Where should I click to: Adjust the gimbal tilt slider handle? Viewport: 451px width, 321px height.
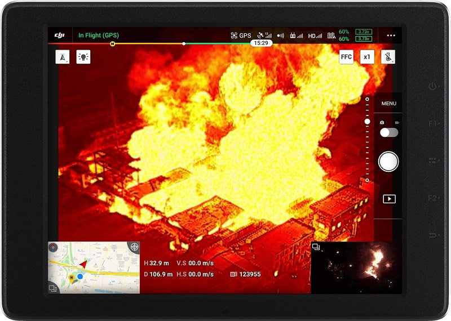pyautogui.click(x=368, y=122)
